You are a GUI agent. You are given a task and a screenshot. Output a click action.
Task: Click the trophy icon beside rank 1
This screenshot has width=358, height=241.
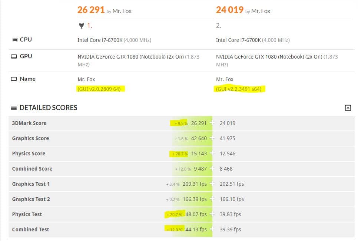[82, 26]
